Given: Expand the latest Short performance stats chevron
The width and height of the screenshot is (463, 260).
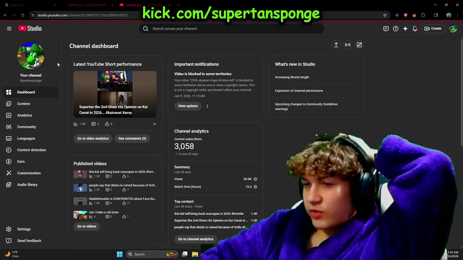Looking at the screenshot, I should pos(154,124).
